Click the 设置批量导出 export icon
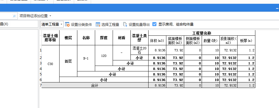279x108 pixels. coord(125,24)
